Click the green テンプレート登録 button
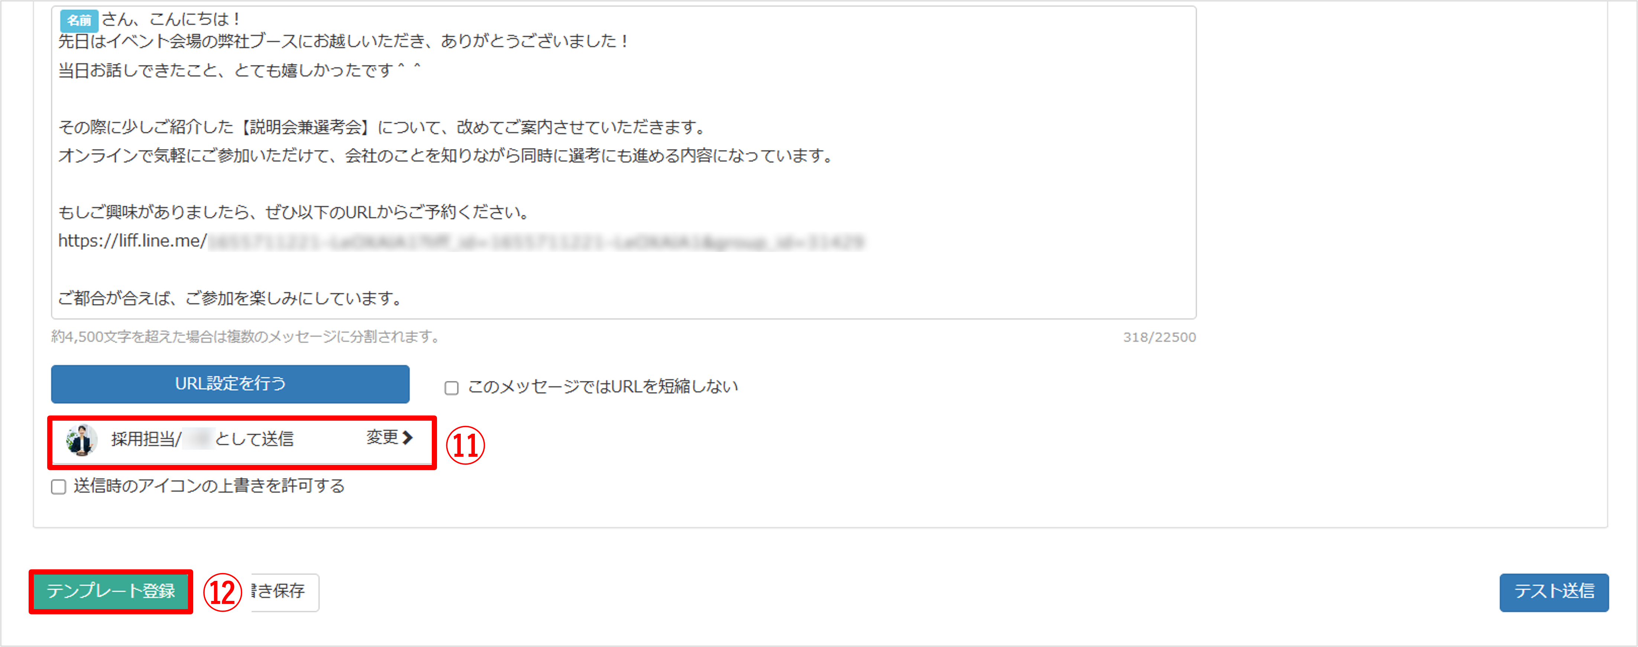 [111, 592]
